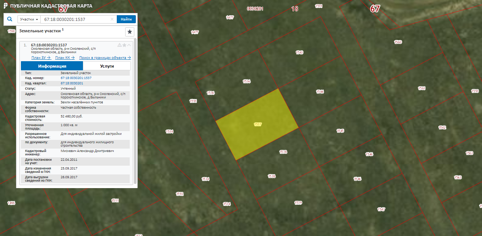Click quarter label 0030201 on map

255,8
